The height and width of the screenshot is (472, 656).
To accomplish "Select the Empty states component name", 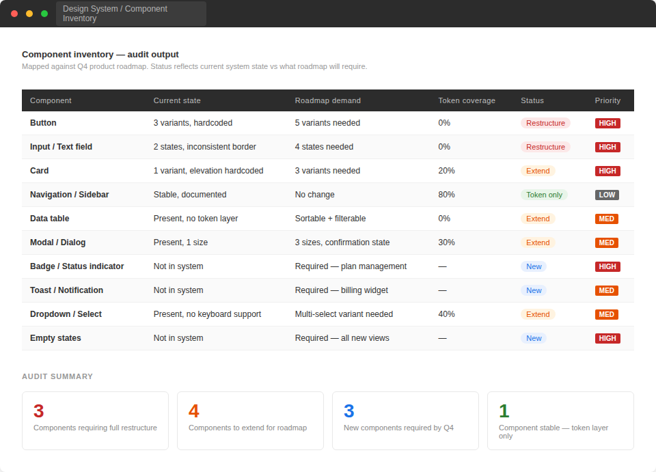I will (x=55, y=338).
